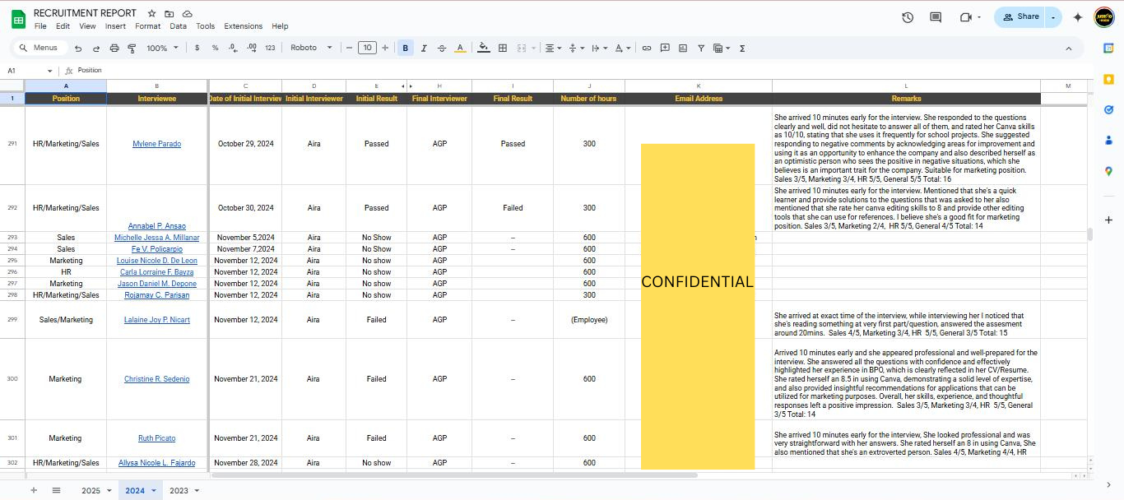The height and width of the screenshot is (500, 1124).
Task: Open Share options dropdown arrow
Action: pyautogui.click(x=1053, y=17)
